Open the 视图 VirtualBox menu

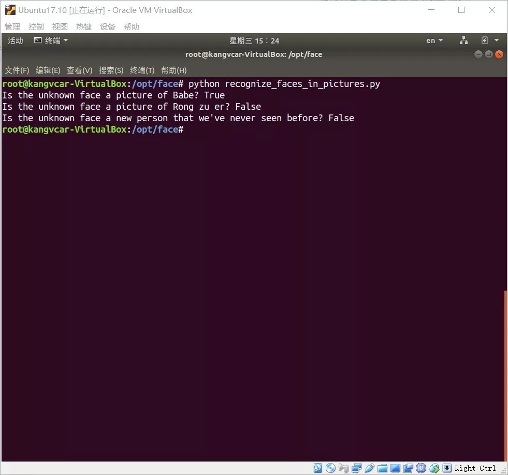coord(60,26)
